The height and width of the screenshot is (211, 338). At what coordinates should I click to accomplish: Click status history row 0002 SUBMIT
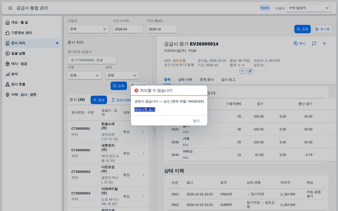tap(246, 205)
